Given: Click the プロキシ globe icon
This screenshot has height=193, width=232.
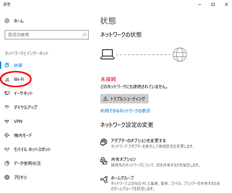Looking at the screenshot, I should click(7, 177).
